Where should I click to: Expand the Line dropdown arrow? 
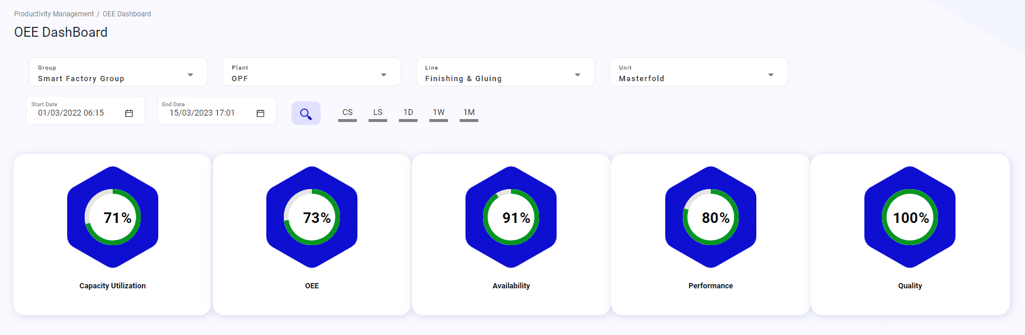click(x=578, y=75)
